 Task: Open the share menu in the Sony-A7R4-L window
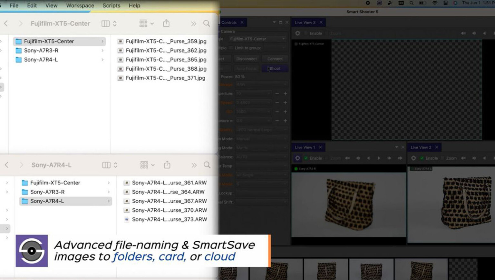[x=167, y=165]
